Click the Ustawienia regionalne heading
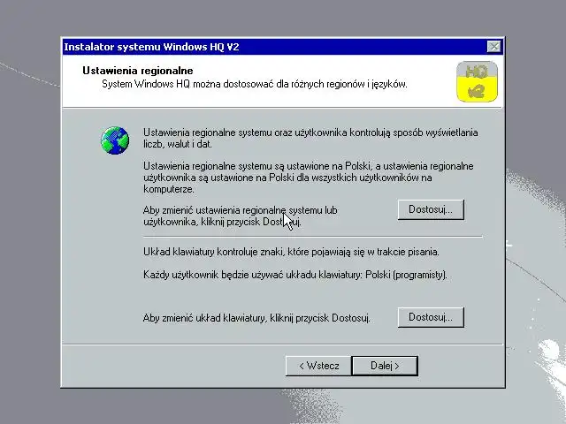Viewport: 566px width, 424px height. [x=138, y=71]
